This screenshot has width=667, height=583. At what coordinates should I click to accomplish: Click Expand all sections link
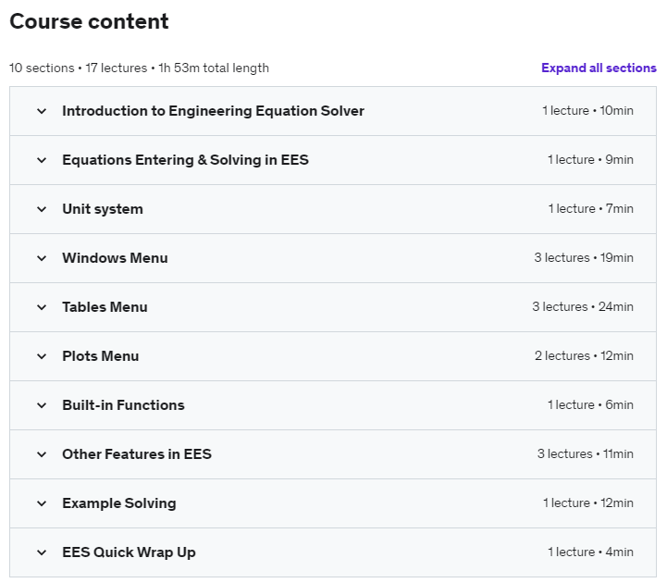pyautogui.click(x=599, y=68)
